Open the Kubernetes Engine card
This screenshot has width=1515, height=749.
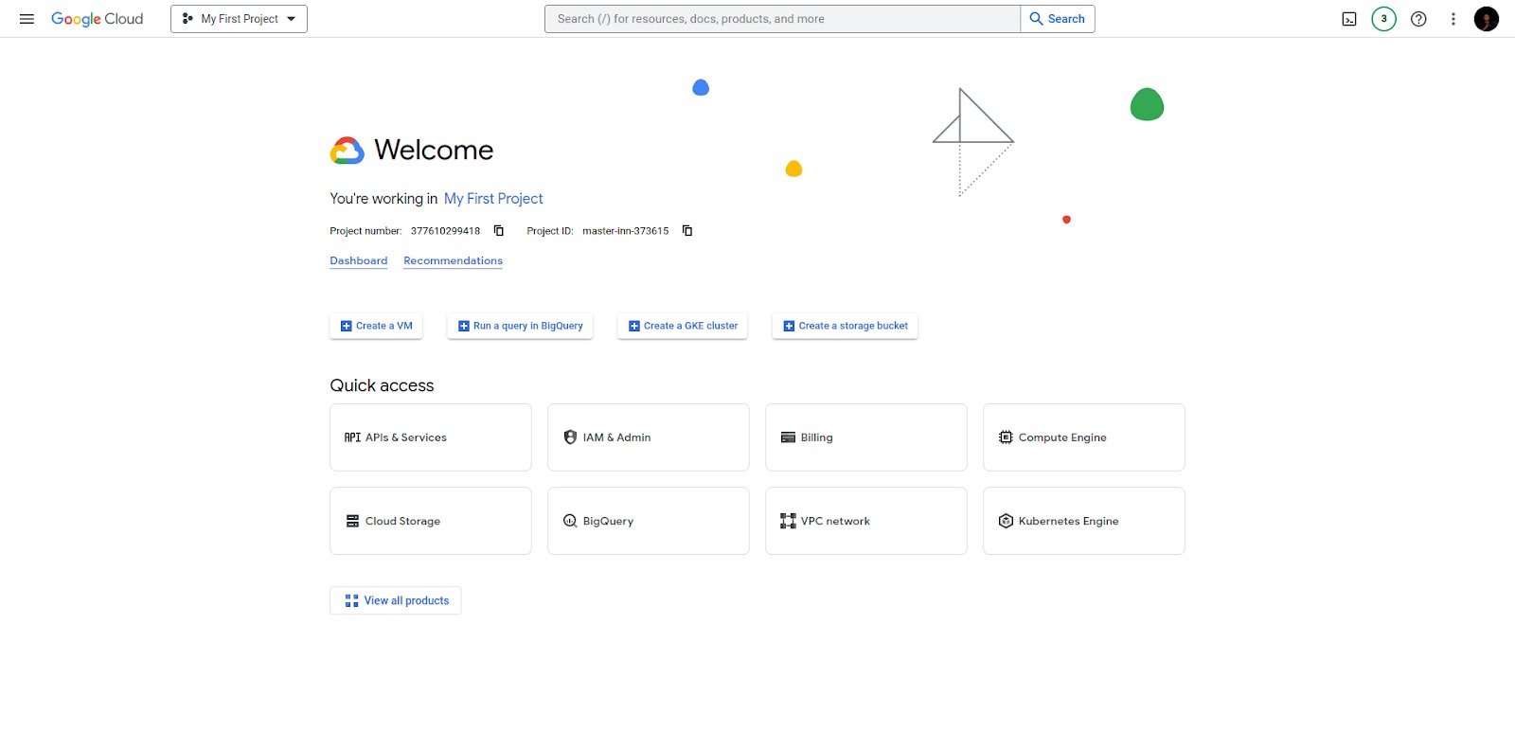(1084, 521)
